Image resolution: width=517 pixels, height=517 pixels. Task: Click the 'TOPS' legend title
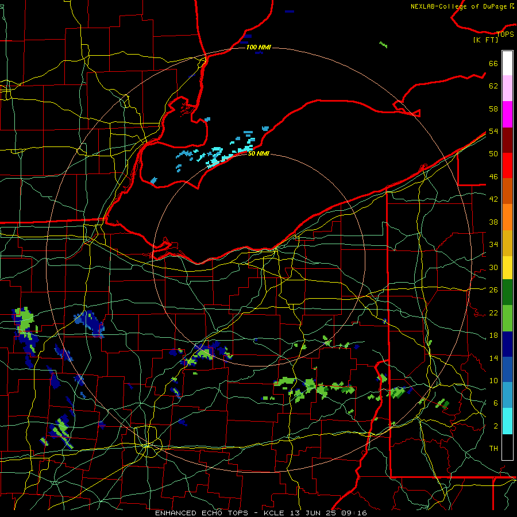point(505,34)
